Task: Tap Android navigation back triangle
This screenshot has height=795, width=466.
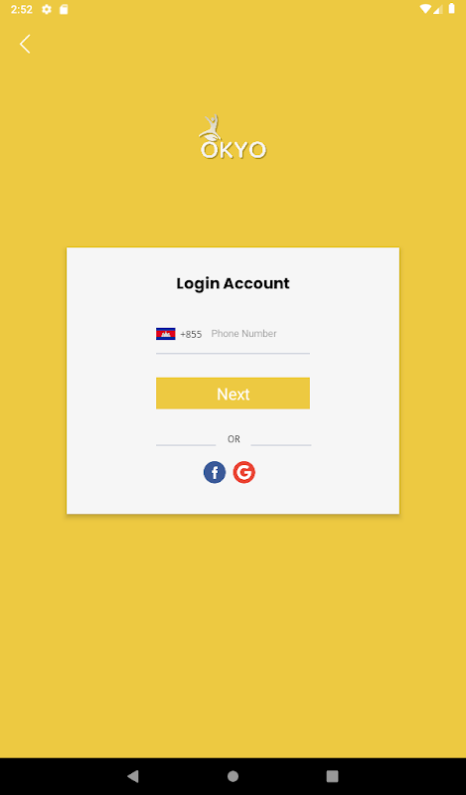Action: pyautogui.click(x=133, y=776)
